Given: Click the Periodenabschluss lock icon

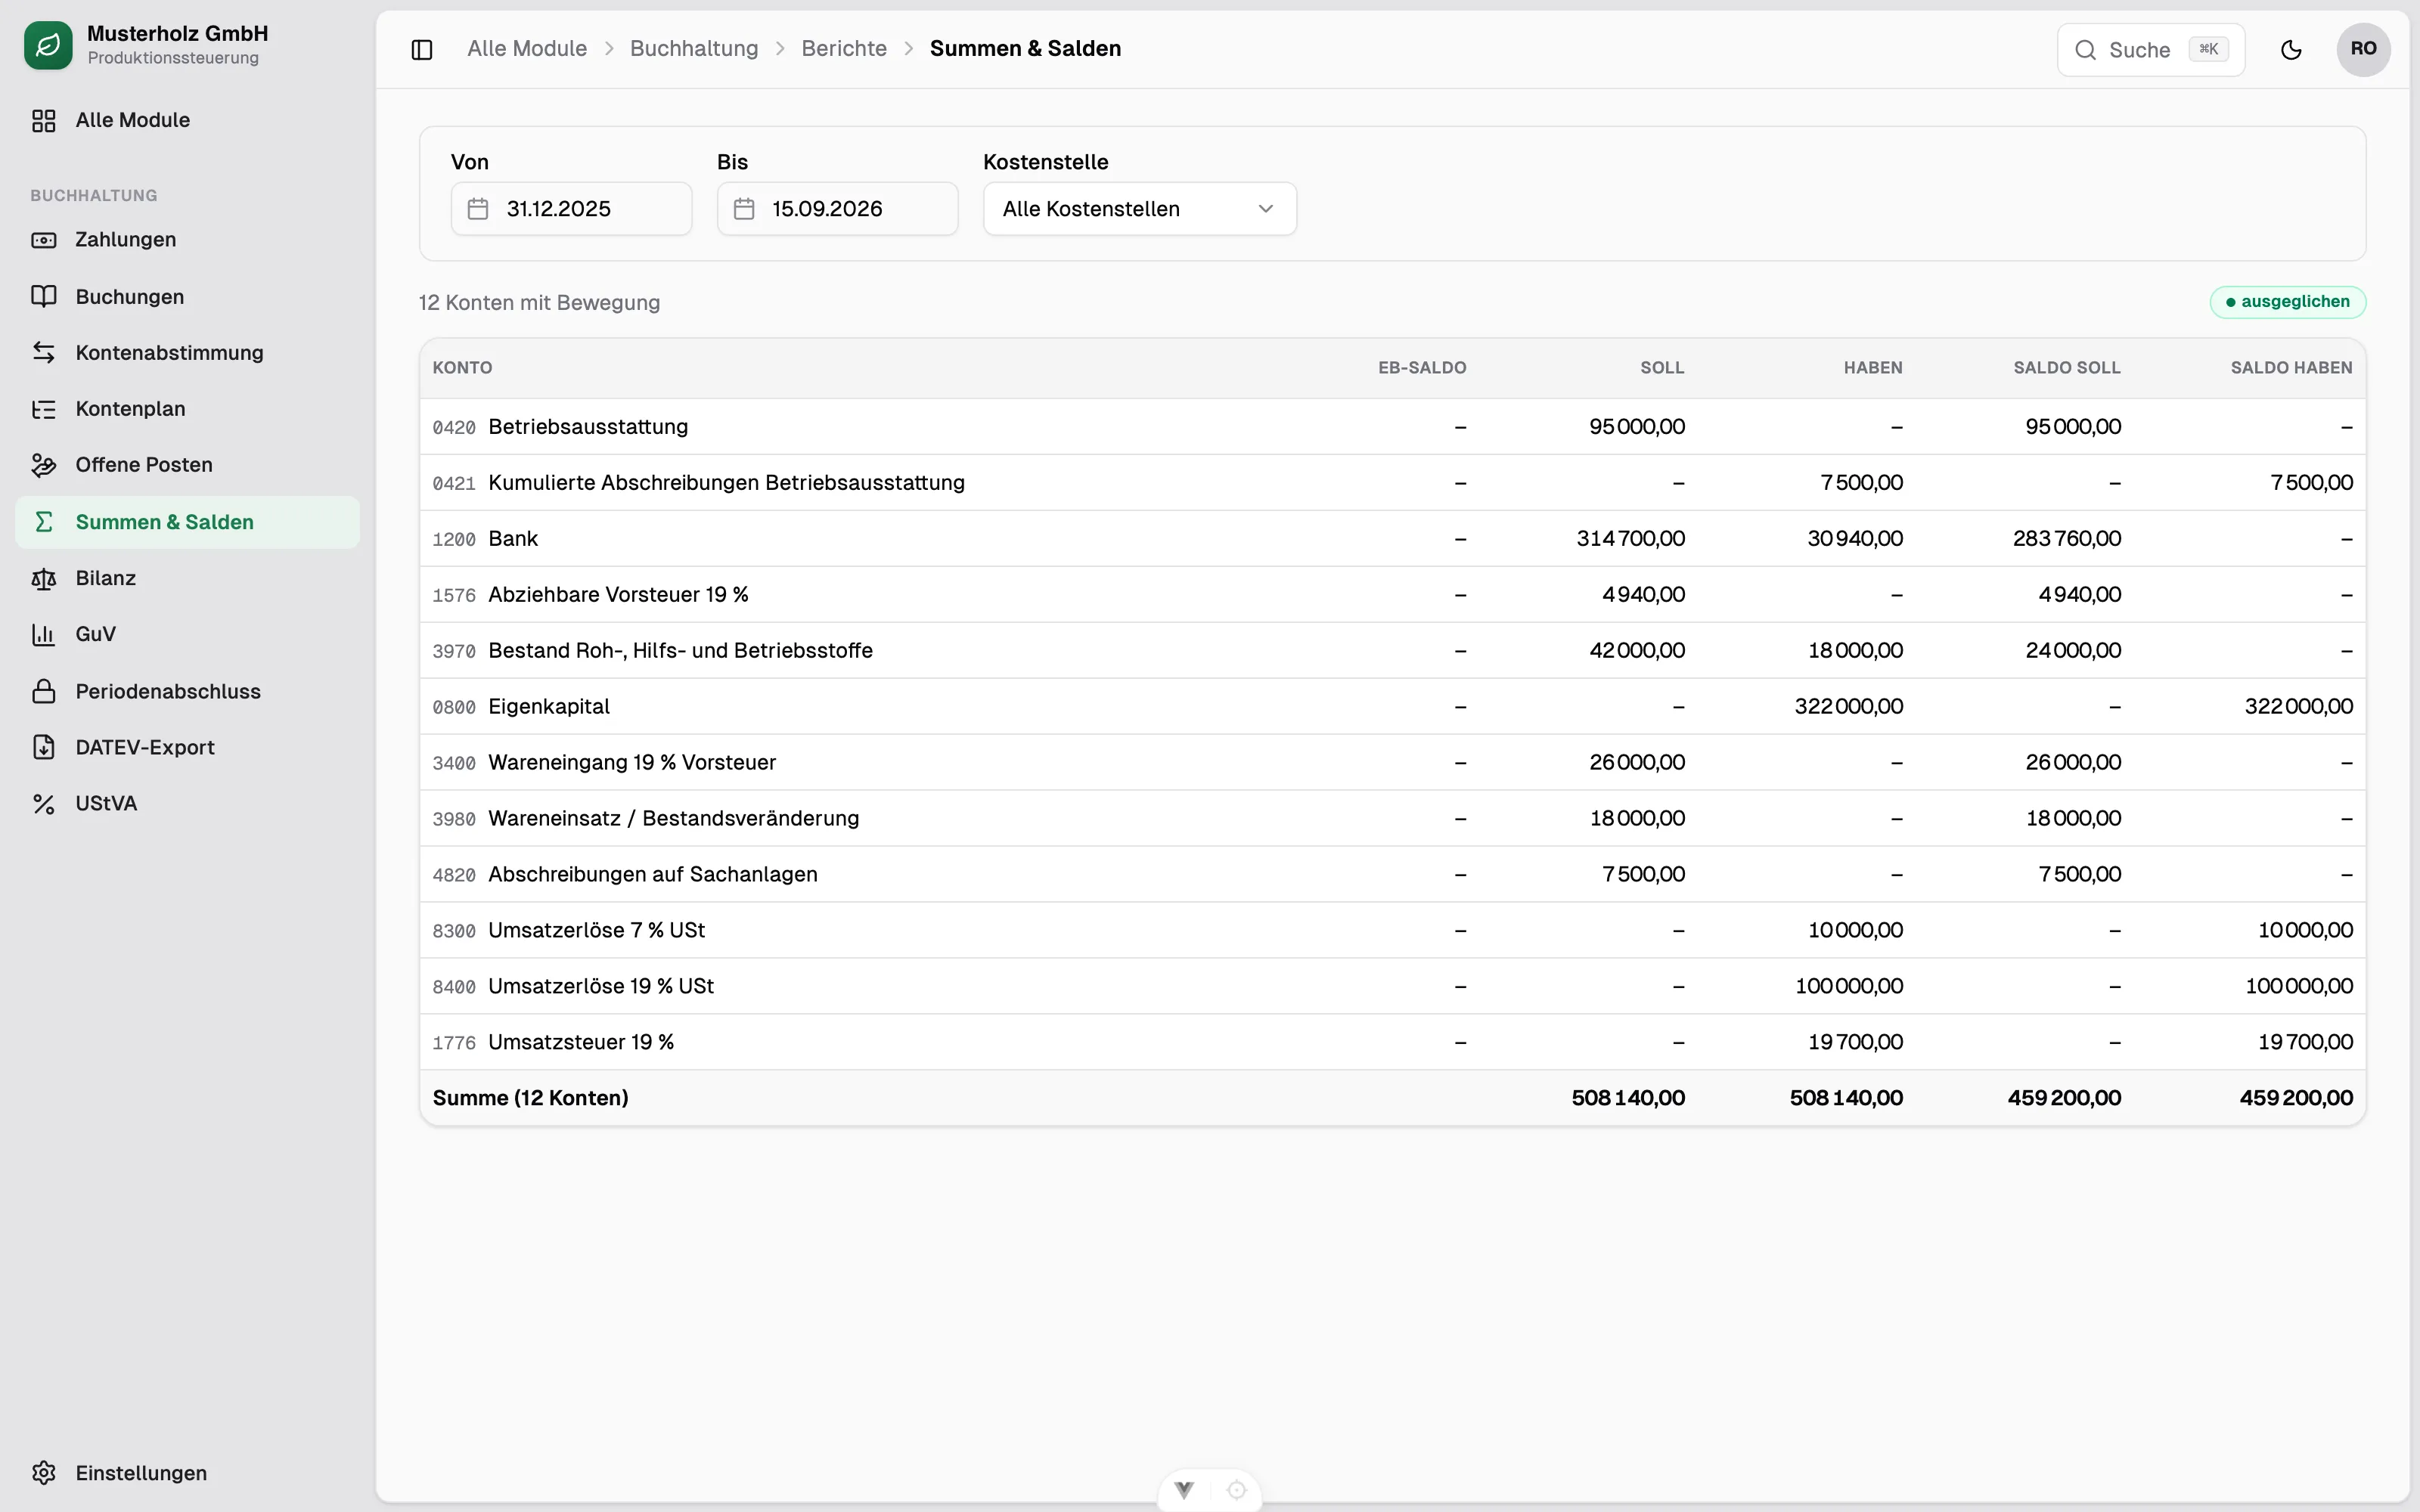Looking at the screenshot, I should point(44,691).
